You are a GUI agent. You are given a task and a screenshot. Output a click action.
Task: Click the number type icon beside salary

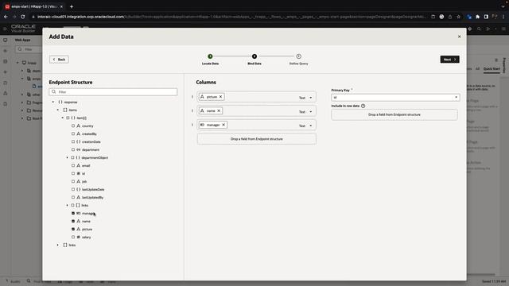[x=78, y=237]
